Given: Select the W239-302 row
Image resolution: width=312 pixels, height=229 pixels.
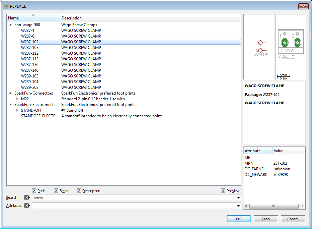Looking at the screenshot, I should 130,87.
